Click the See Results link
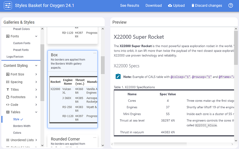The height and width of the screenshot is (149, 239). click(129, 6)
